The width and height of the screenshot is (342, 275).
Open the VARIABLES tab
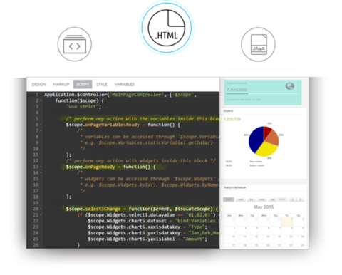(x=125, y=85)
